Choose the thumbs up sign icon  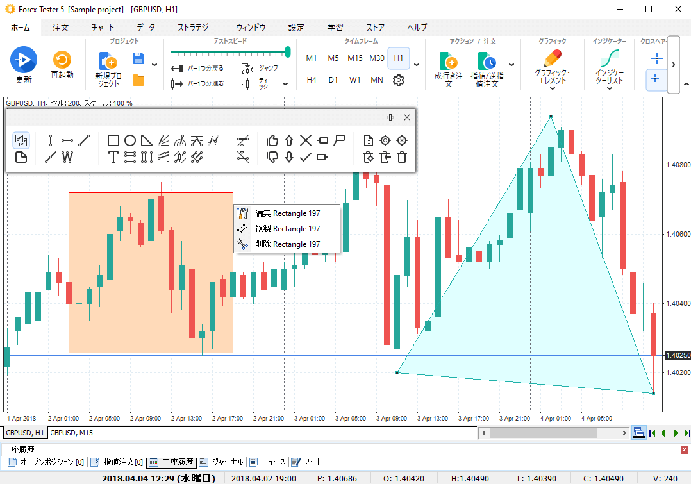pos(272,140)
